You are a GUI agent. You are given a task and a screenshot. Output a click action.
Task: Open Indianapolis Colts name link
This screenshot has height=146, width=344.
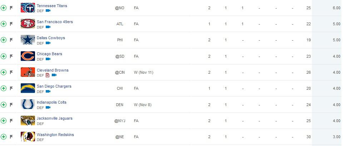point(51,102)
